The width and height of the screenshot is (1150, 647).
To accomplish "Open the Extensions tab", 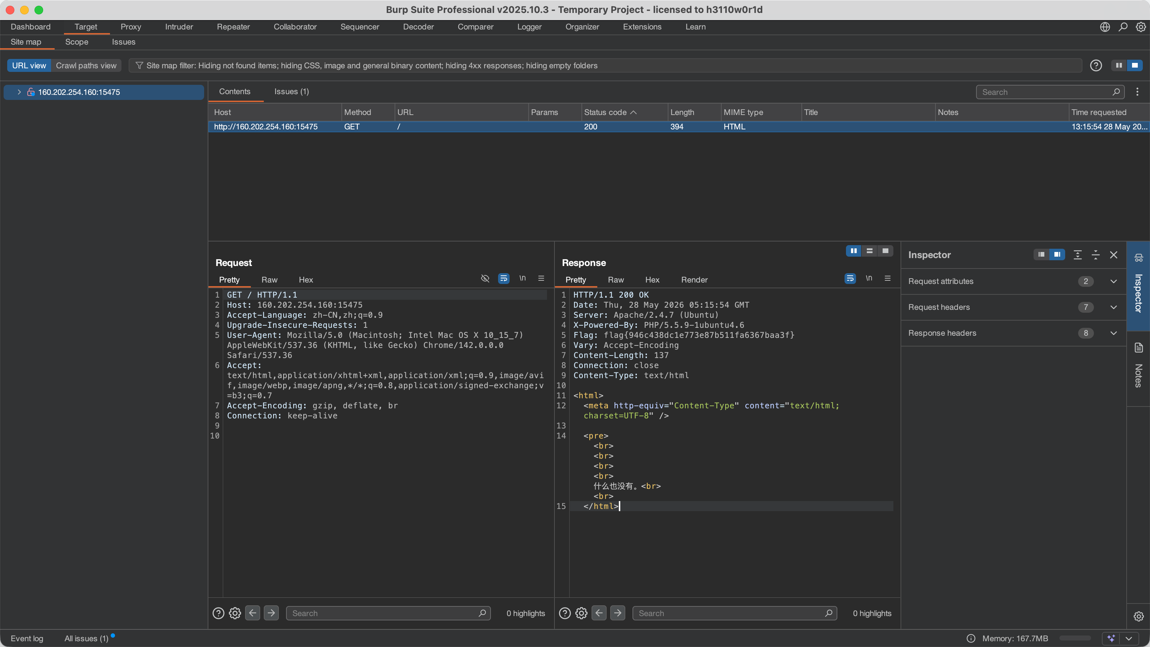I will tap(642, 27).
